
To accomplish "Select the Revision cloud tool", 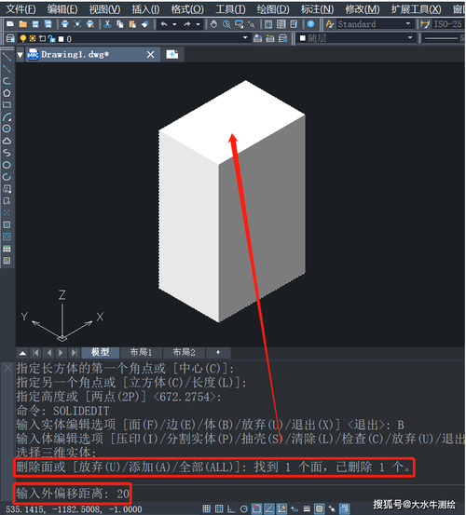I will point(7,141).
